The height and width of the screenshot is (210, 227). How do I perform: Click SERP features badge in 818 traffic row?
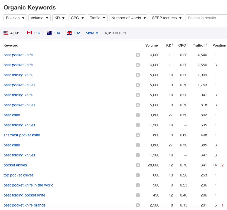click(x=138, y=105)
